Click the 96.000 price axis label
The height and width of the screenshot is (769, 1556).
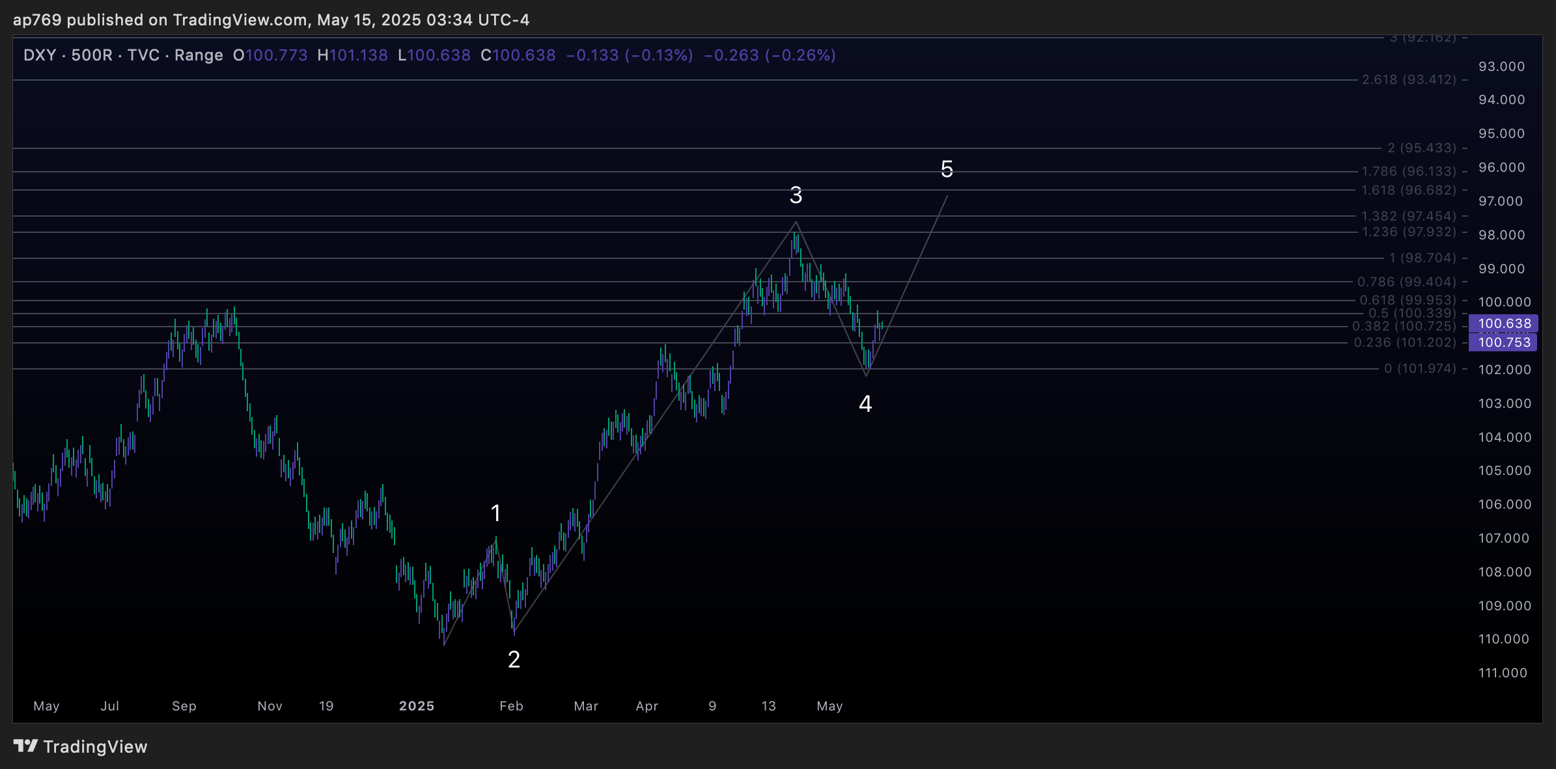coord(1501,167)
